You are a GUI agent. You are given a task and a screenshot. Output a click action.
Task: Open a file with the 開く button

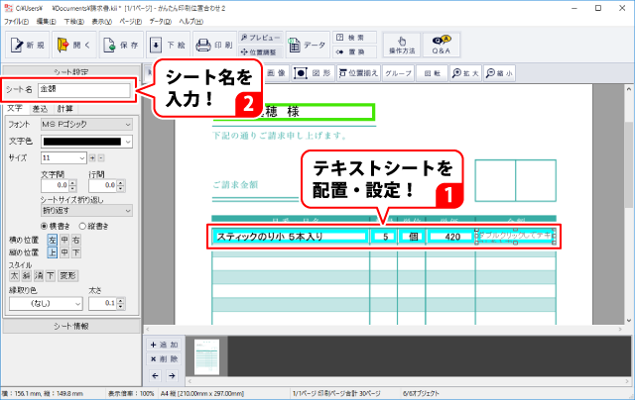(74, 45)
